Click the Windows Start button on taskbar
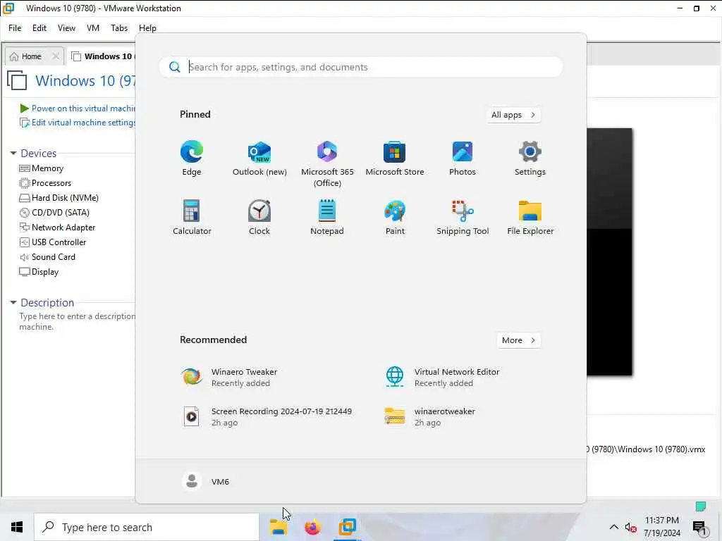The width and height of the screenshot is (722, 541). click(x=17, y=527)
